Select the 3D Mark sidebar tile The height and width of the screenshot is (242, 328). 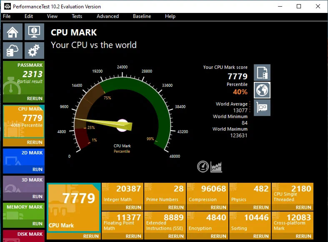pos(24,184)
